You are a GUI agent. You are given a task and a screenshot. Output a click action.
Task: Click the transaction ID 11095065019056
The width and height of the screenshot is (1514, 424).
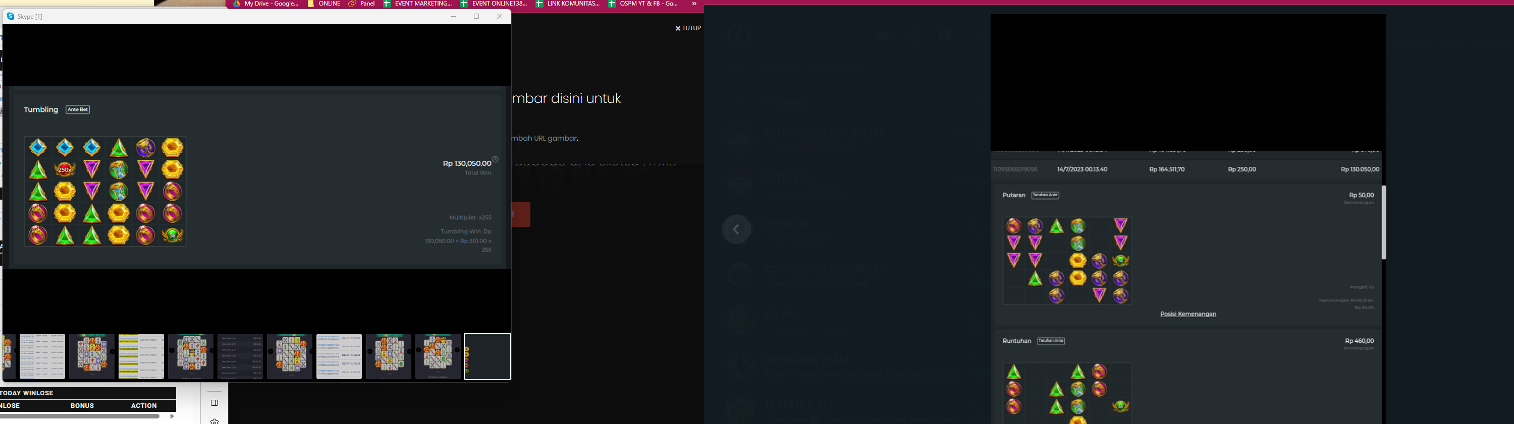[x=1015, y=170]
